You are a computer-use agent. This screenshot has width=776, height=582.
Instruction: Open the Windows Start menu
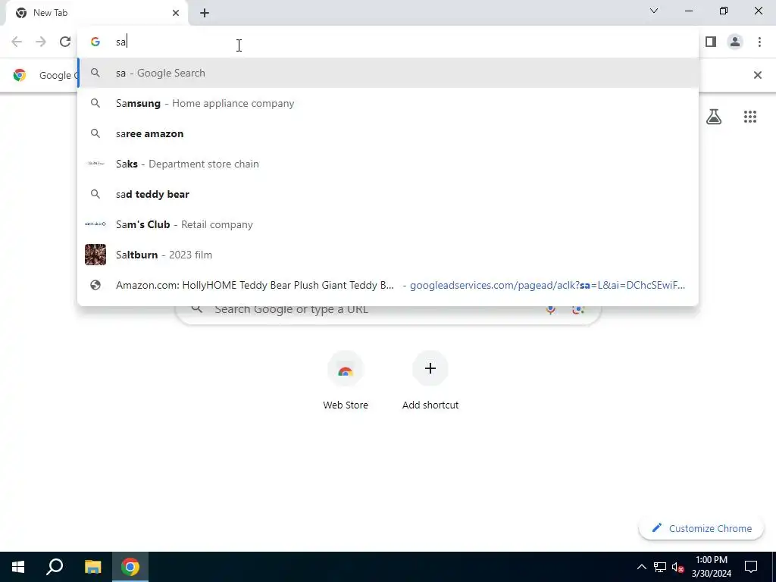[18, 567]
